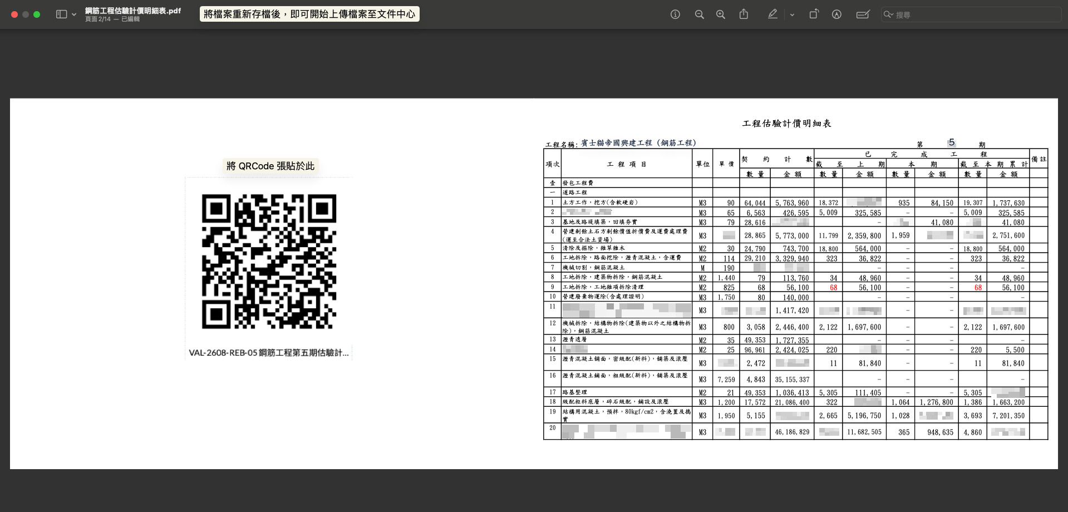Zoom out of the PDF page
The width and height of the screenshot is (1068, 512).
click(x=700, y=14)
